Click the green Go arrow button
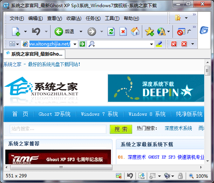214x183 pixels. tap(82, 44)
